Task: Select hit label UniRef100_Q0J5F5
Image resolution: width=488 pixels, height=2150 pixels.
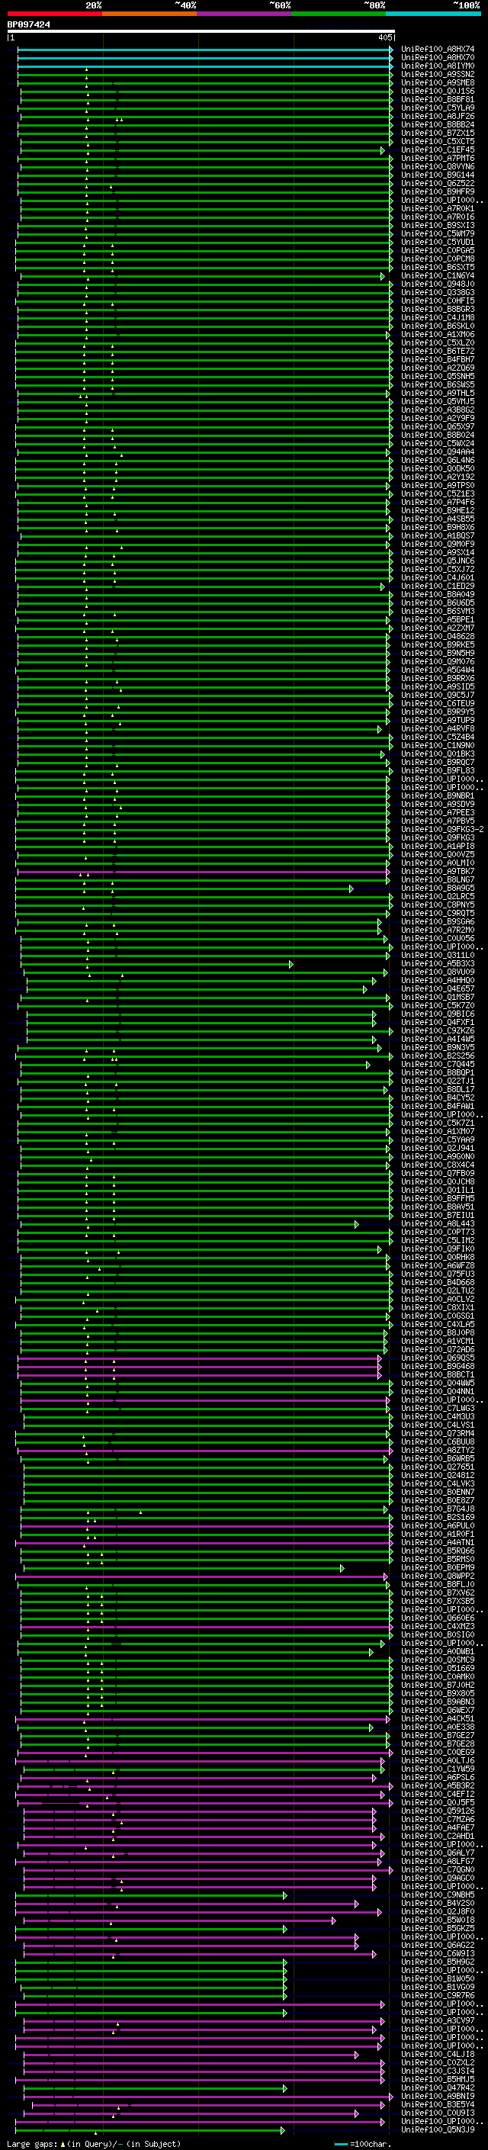Action: [x=438, y=1802]
